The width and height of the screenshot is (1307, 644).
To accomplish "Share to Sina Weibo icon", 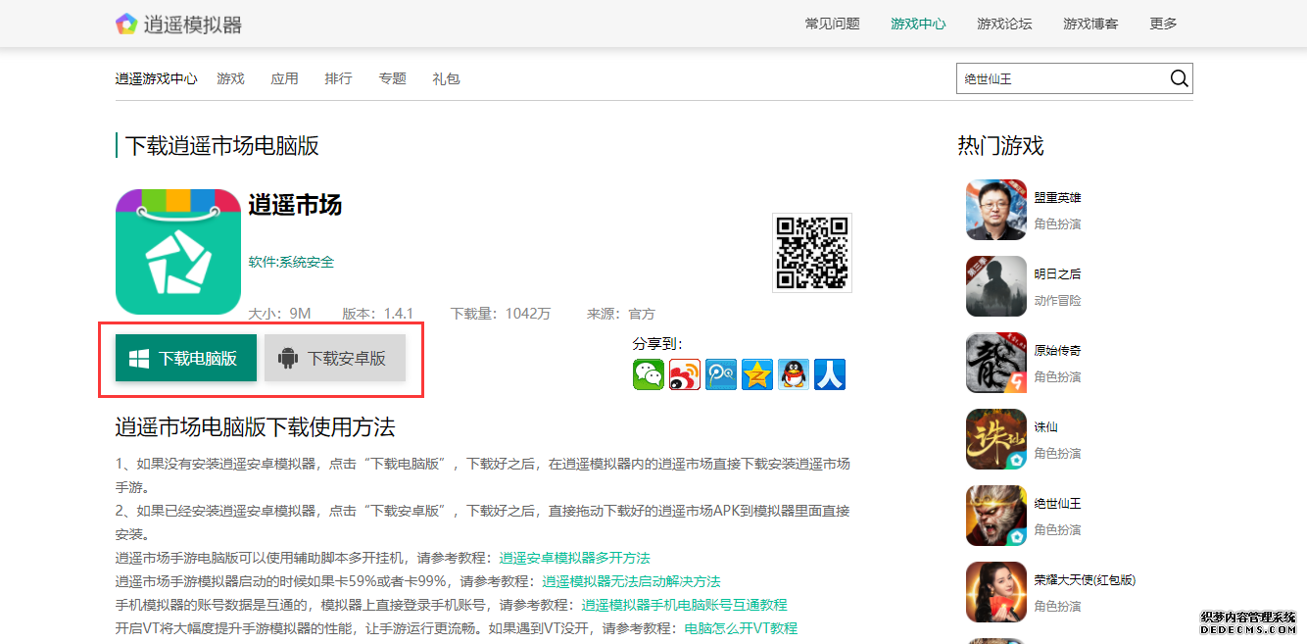I will (x=685, y=374).
